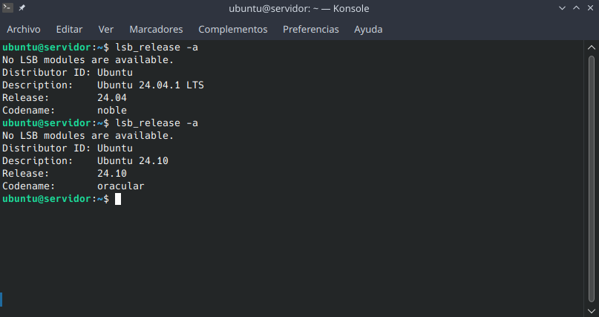Image resolution: width=599 pixels, height=317 pixels.
Task: Click the window title 'ubuntu@servidor: ~ — Konsole'
Action: click(298, 8)
